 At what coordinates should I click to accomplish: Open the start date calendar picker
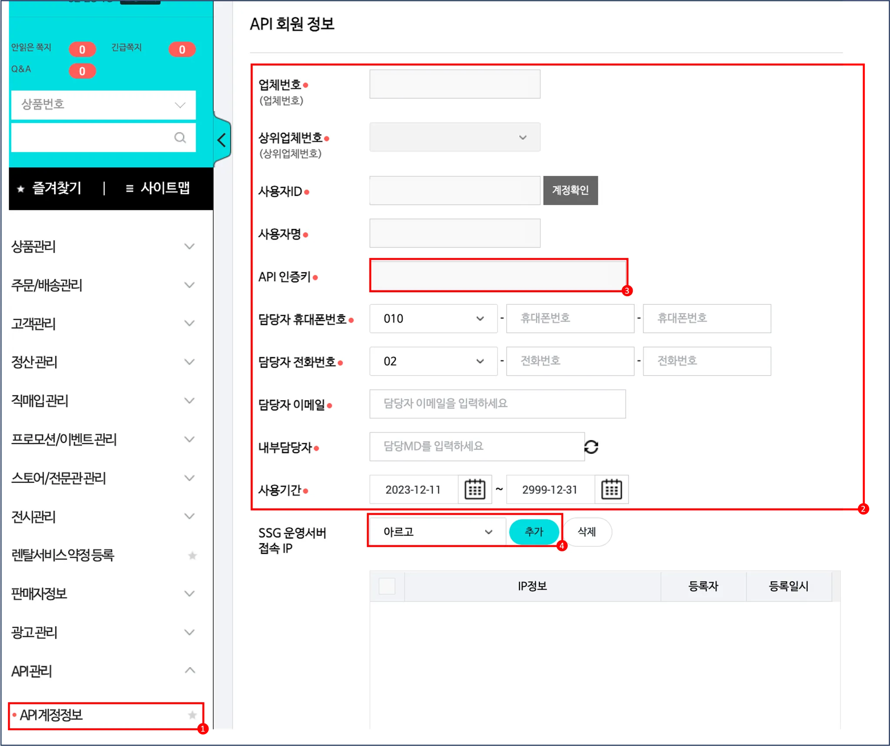(x=475, y=490)
